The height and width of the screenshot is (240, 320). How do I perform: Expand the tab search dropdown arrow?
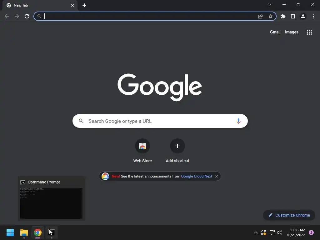pos(270,4)
